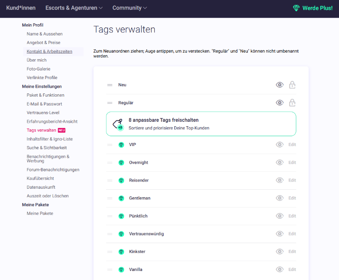The height and width of the screenshot is (280, 339).
Task: Select Auszeit oder Löschen in the sidebar
Action: coord(48,196)
